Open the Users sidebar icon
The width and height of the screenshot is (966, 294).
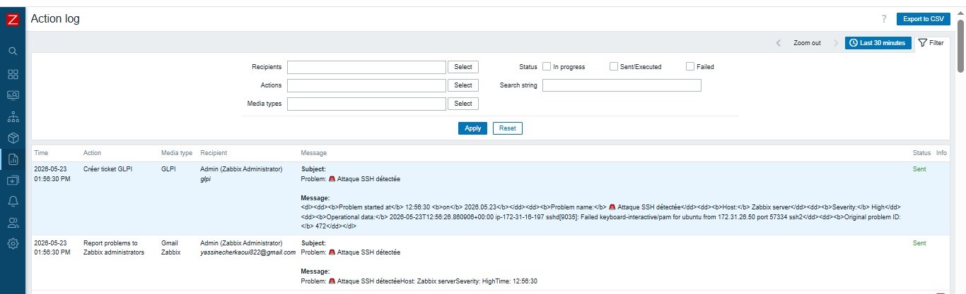[x=13, y=223]
